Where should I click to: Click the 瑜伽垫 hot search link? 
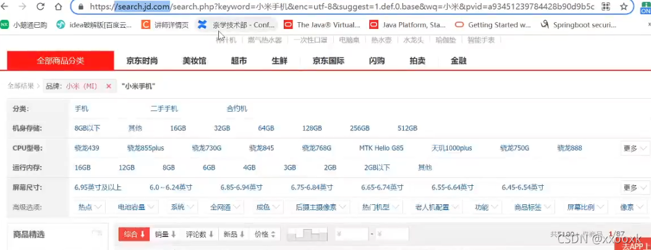pyautogui.click(x=445, y=40)
